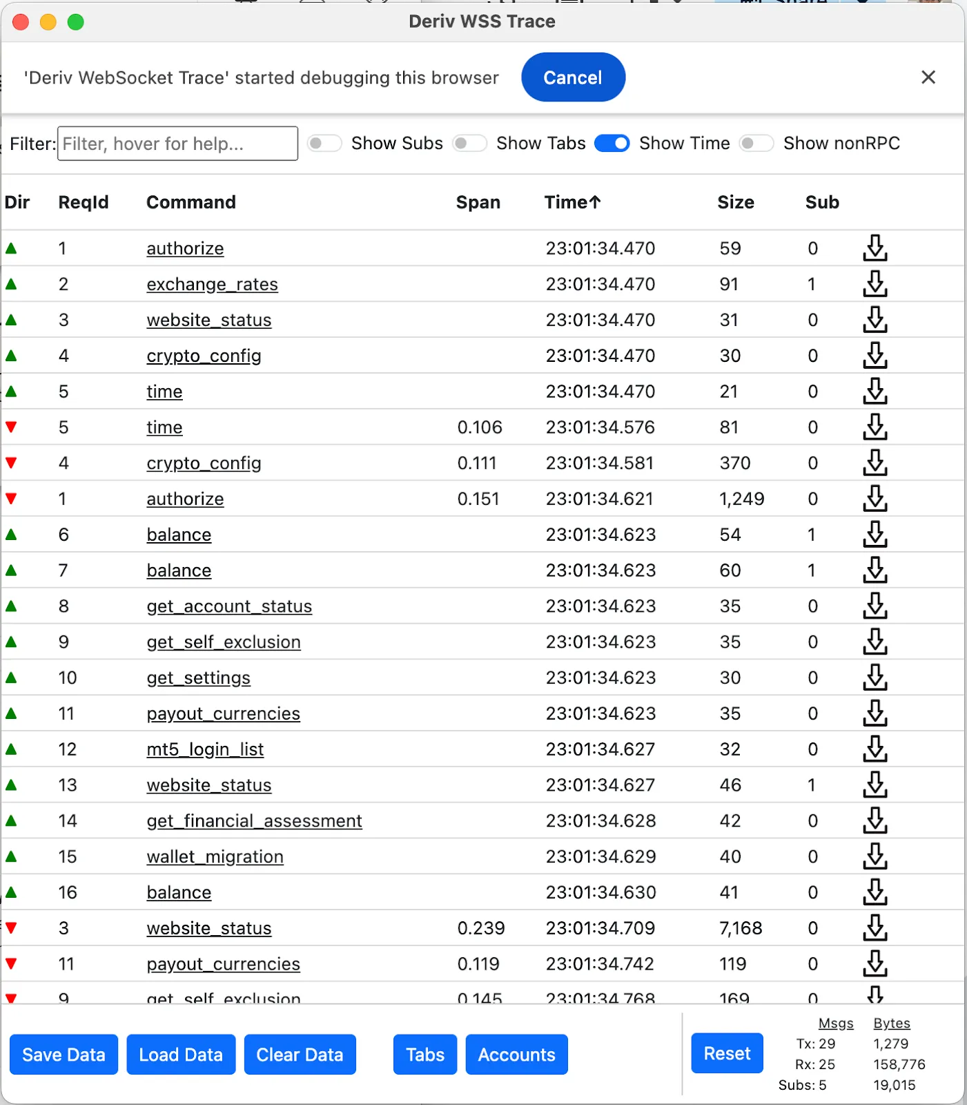Turn off the Show Time switch
967x1105 pixels.
point(612,143)
